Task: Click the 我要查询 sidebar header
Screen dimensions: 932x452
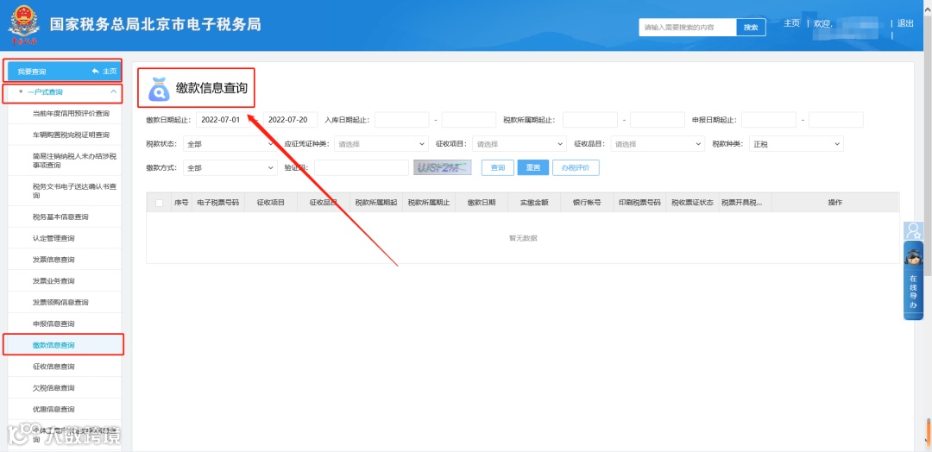Action: pos(64,72)
